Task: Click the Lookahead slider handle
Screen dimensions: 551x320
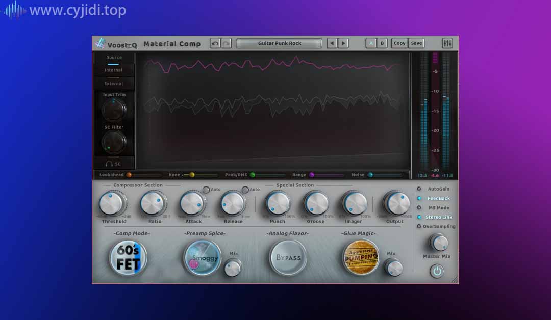Action: 129,175
